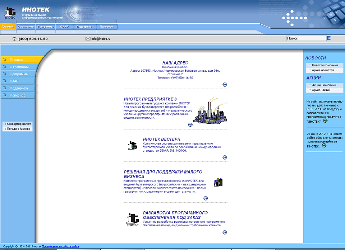Click the Инотек Предприятие 8 heading
Image resolution: width=345 pixels, height=250 pixels.
(x=150, y=99)
